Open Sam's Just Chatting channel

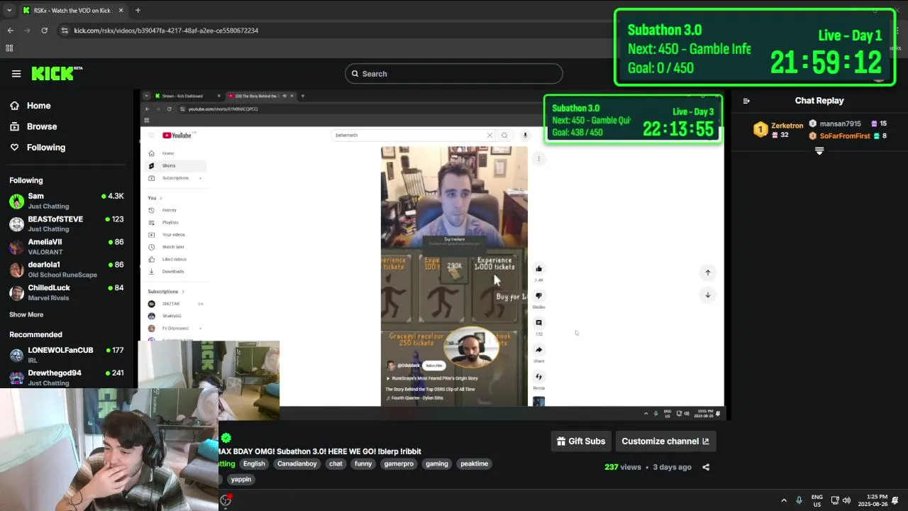pos(67,201)
